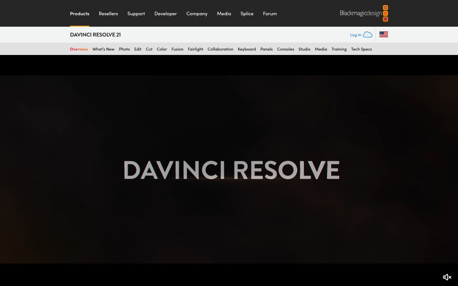
Task: Go to Support in the top navigation
Action: pyautogui.click(x=136, y=14)
